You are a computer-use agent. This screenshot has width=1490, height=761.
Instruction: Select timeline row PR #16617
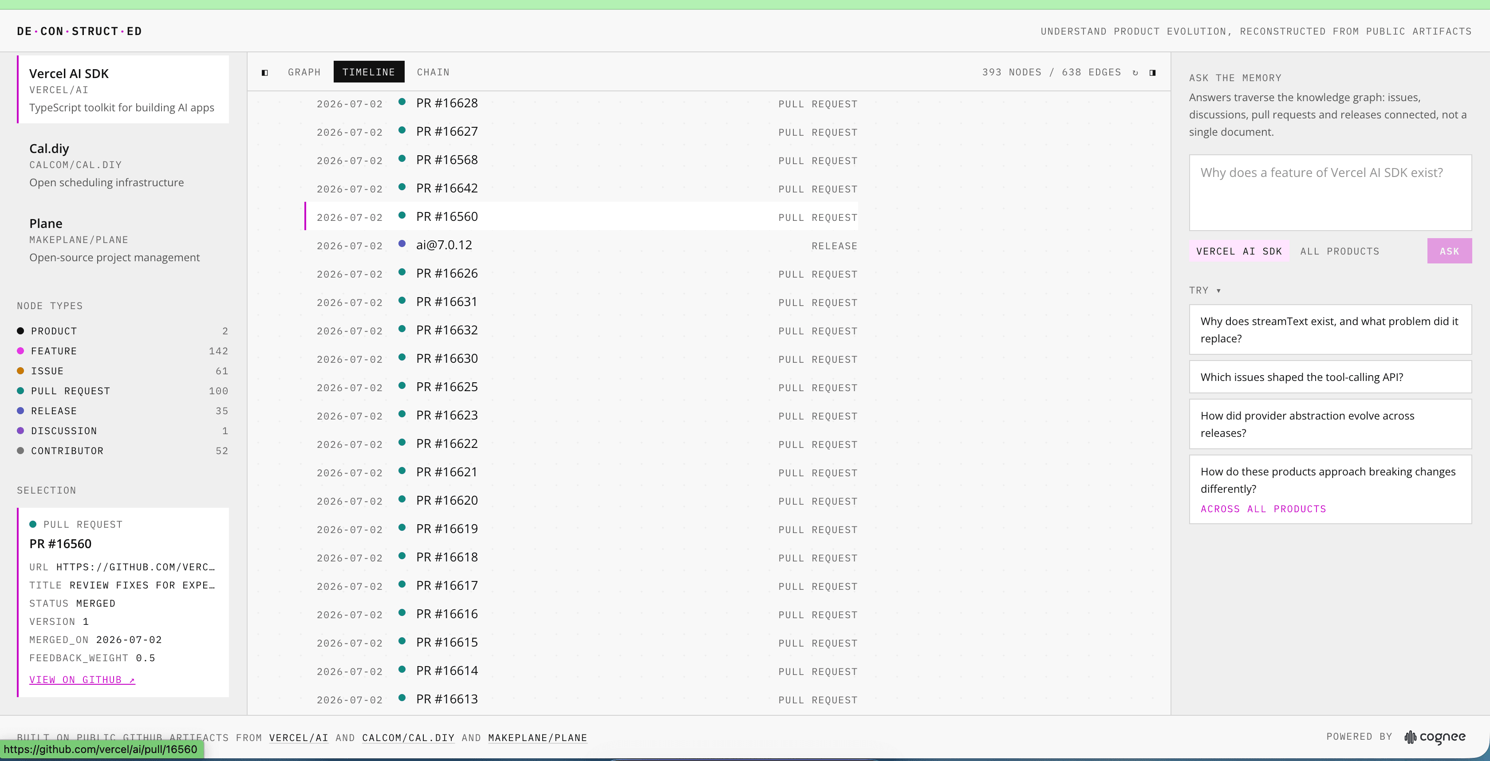click(581, 584)
